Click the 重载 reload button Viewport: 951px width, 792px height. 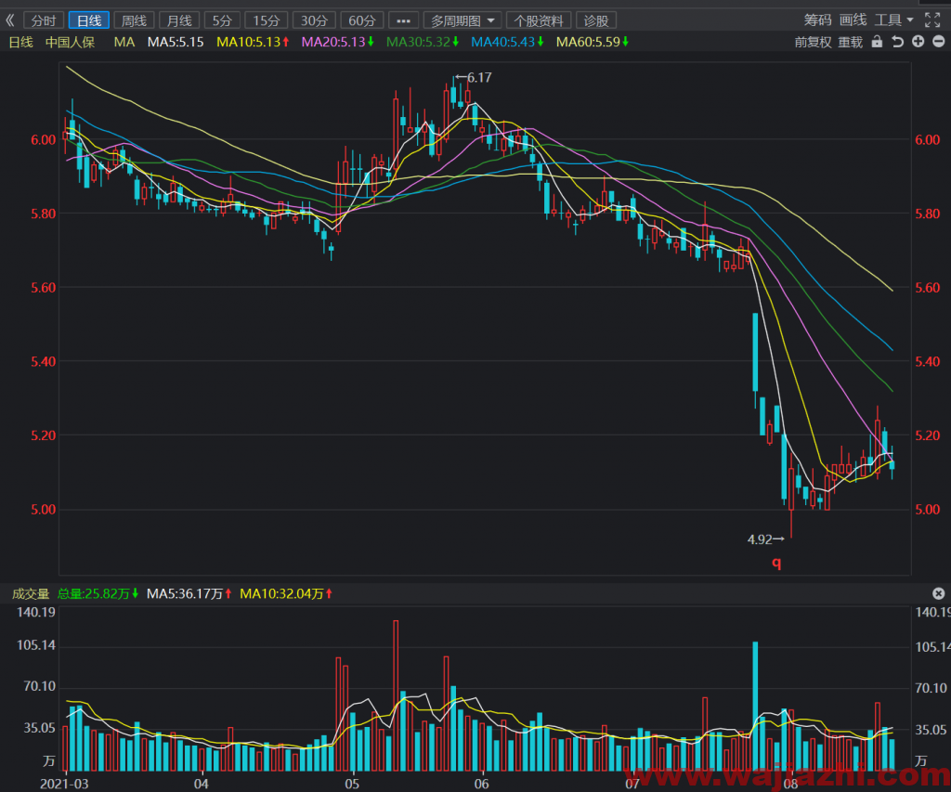[x=851, y=42]
